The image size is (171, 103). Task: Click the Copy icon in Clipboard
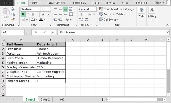pos(13,14)
